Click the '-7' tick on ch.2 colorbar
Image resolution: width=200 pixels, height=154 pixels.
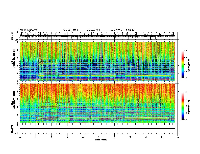click(186, 120)
